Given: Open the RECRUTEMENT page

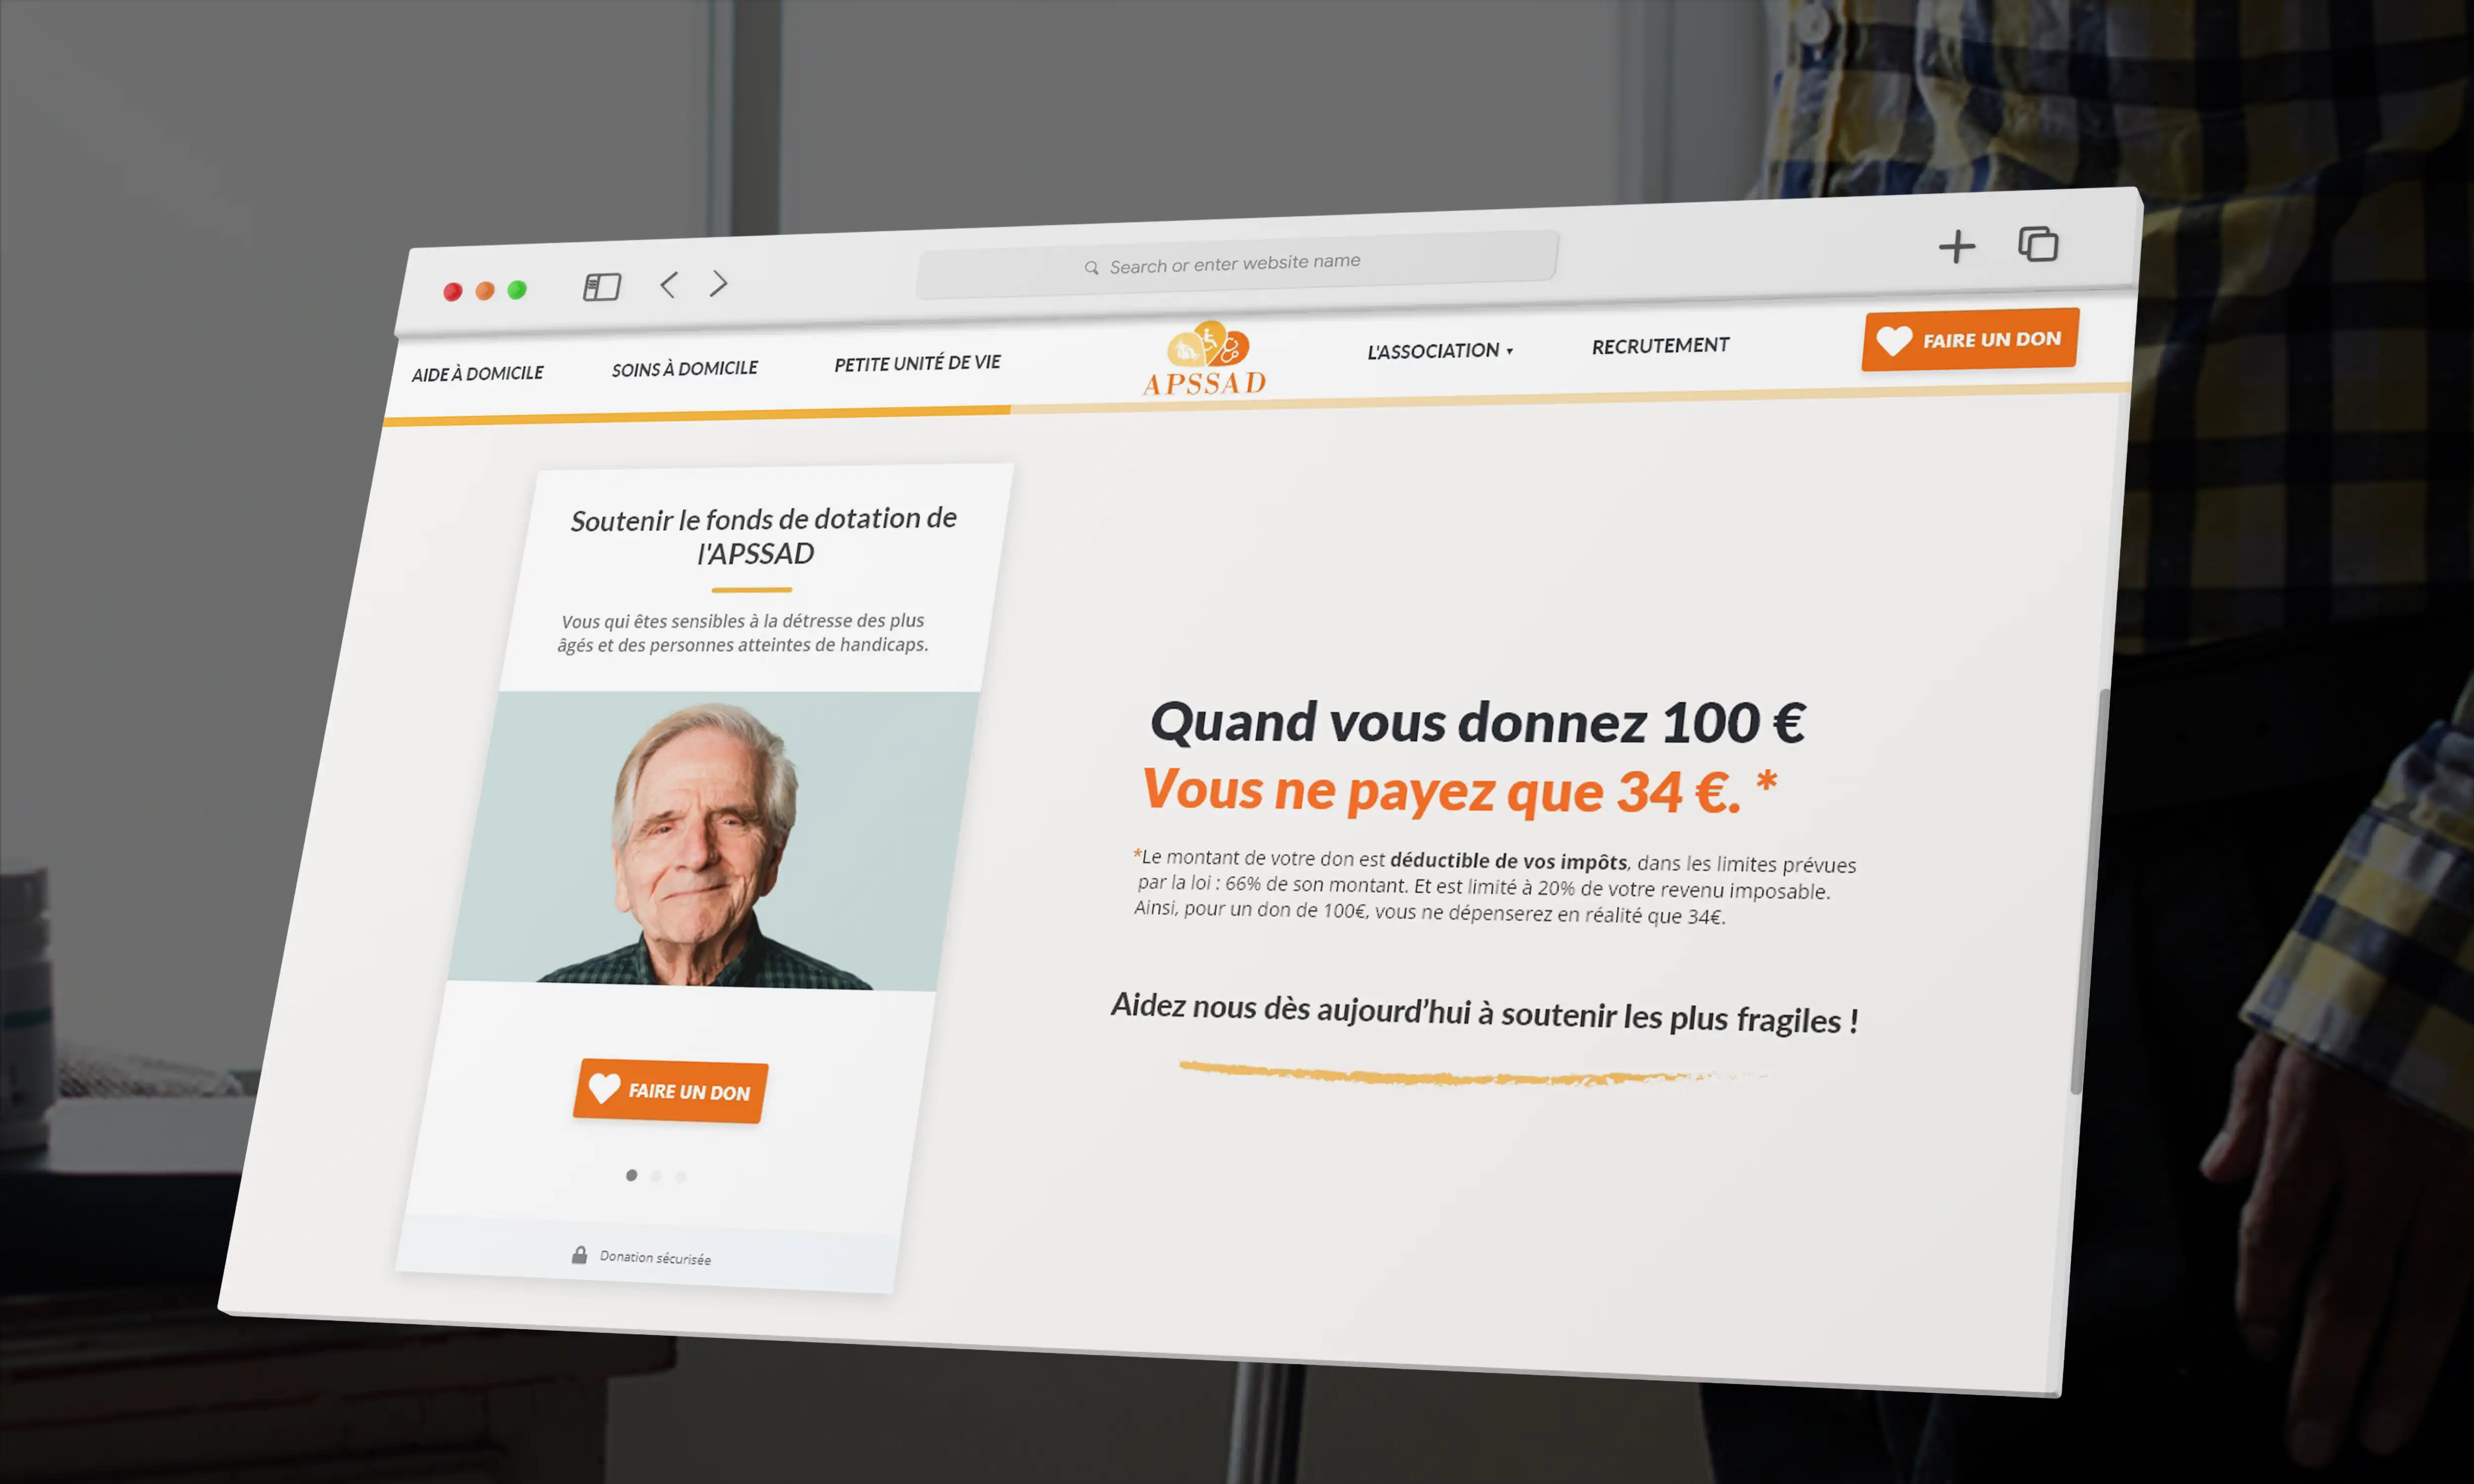Looking at the screenshot, I should [1660, 346].
